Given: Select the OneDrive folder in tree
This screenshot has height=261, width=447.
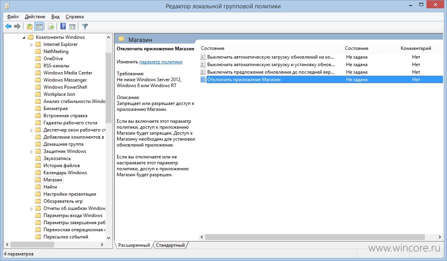Looking at the screenshot, I should pos(53,59).
